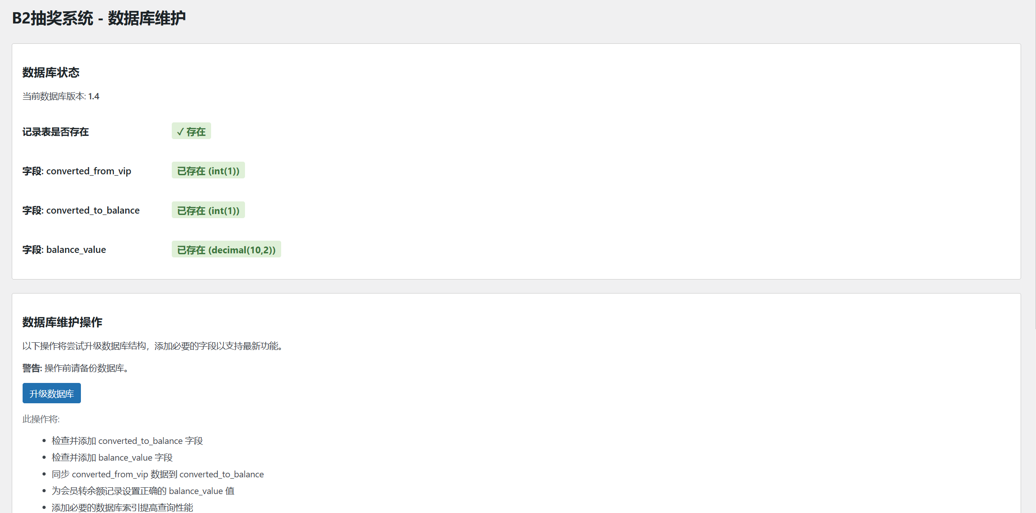Click the converted_from_vip 已存在 (int(1)) badge
The image size is (1036, 513).
coord(208,171)
